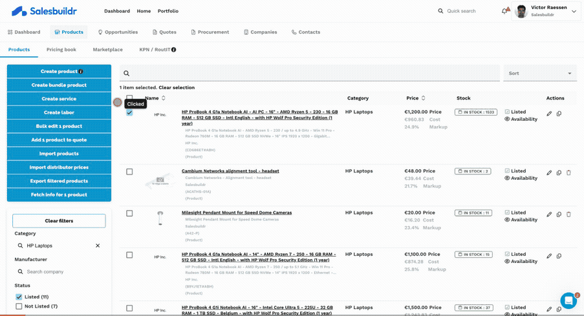Click the Quick search magnifier icon
584x316 pixels.
440,11
